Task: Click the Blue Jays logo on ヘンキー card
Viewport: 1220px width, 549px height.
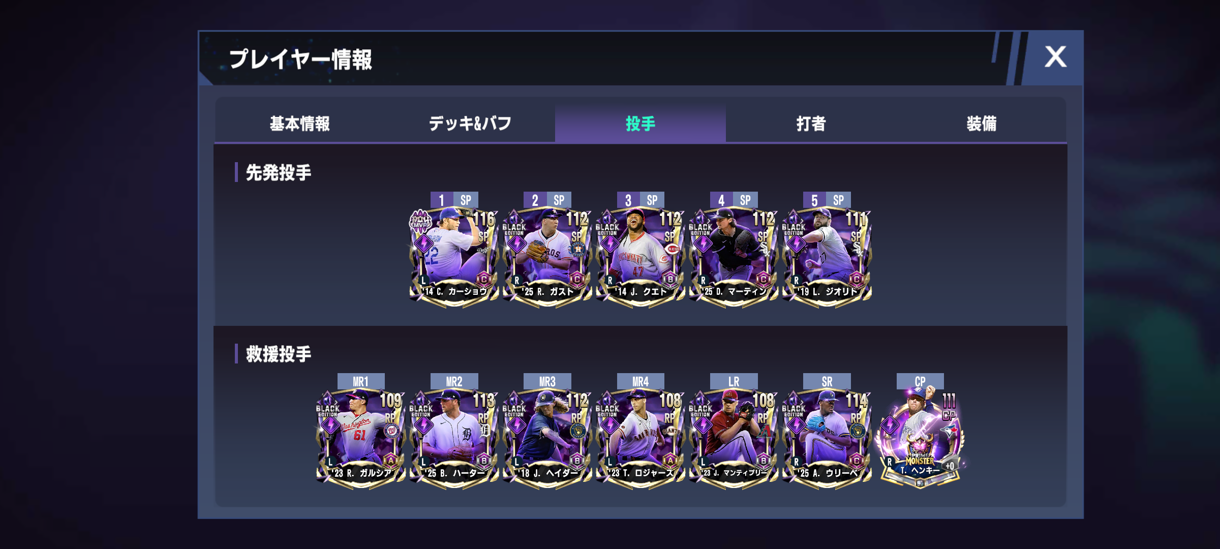Action: 949,432
